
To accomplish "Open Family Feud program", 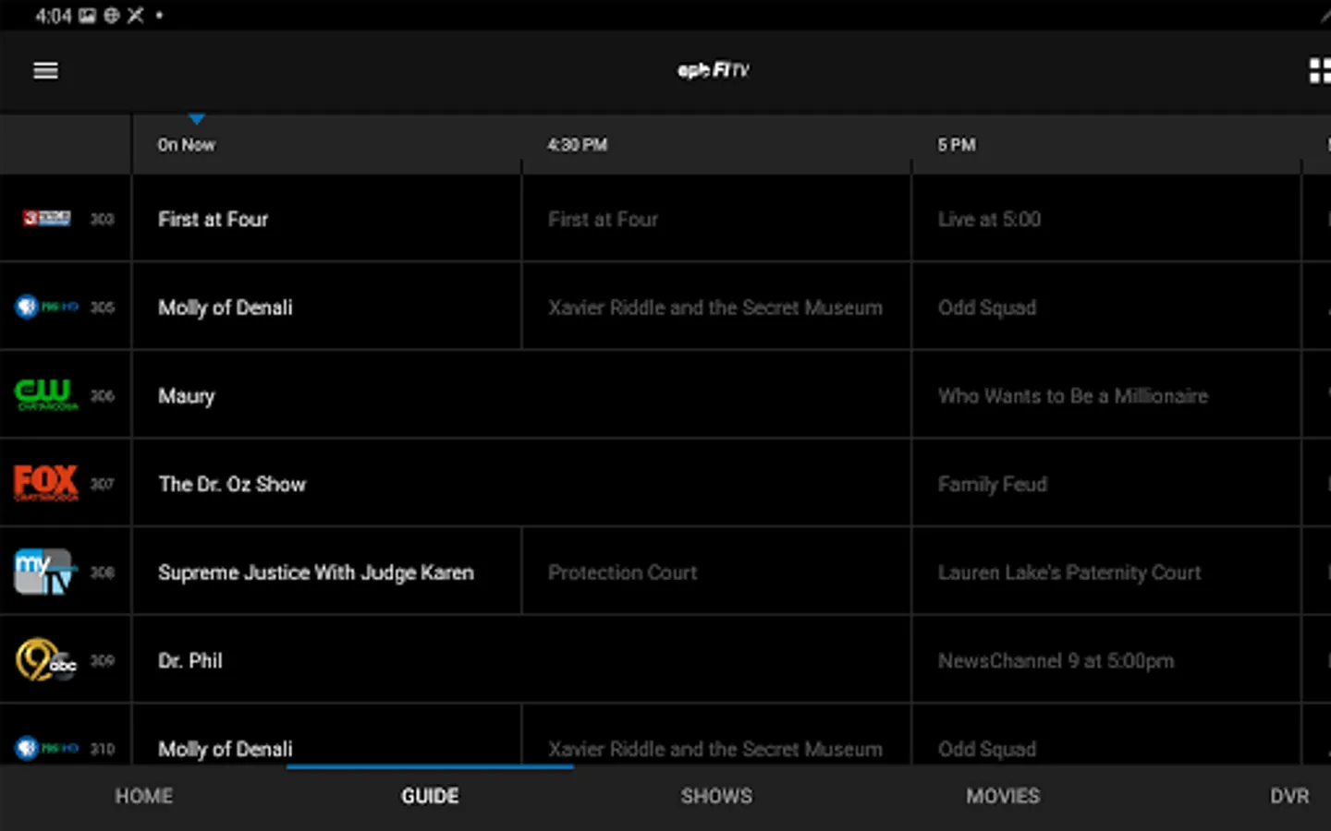I will click(x=1106, y=483).
